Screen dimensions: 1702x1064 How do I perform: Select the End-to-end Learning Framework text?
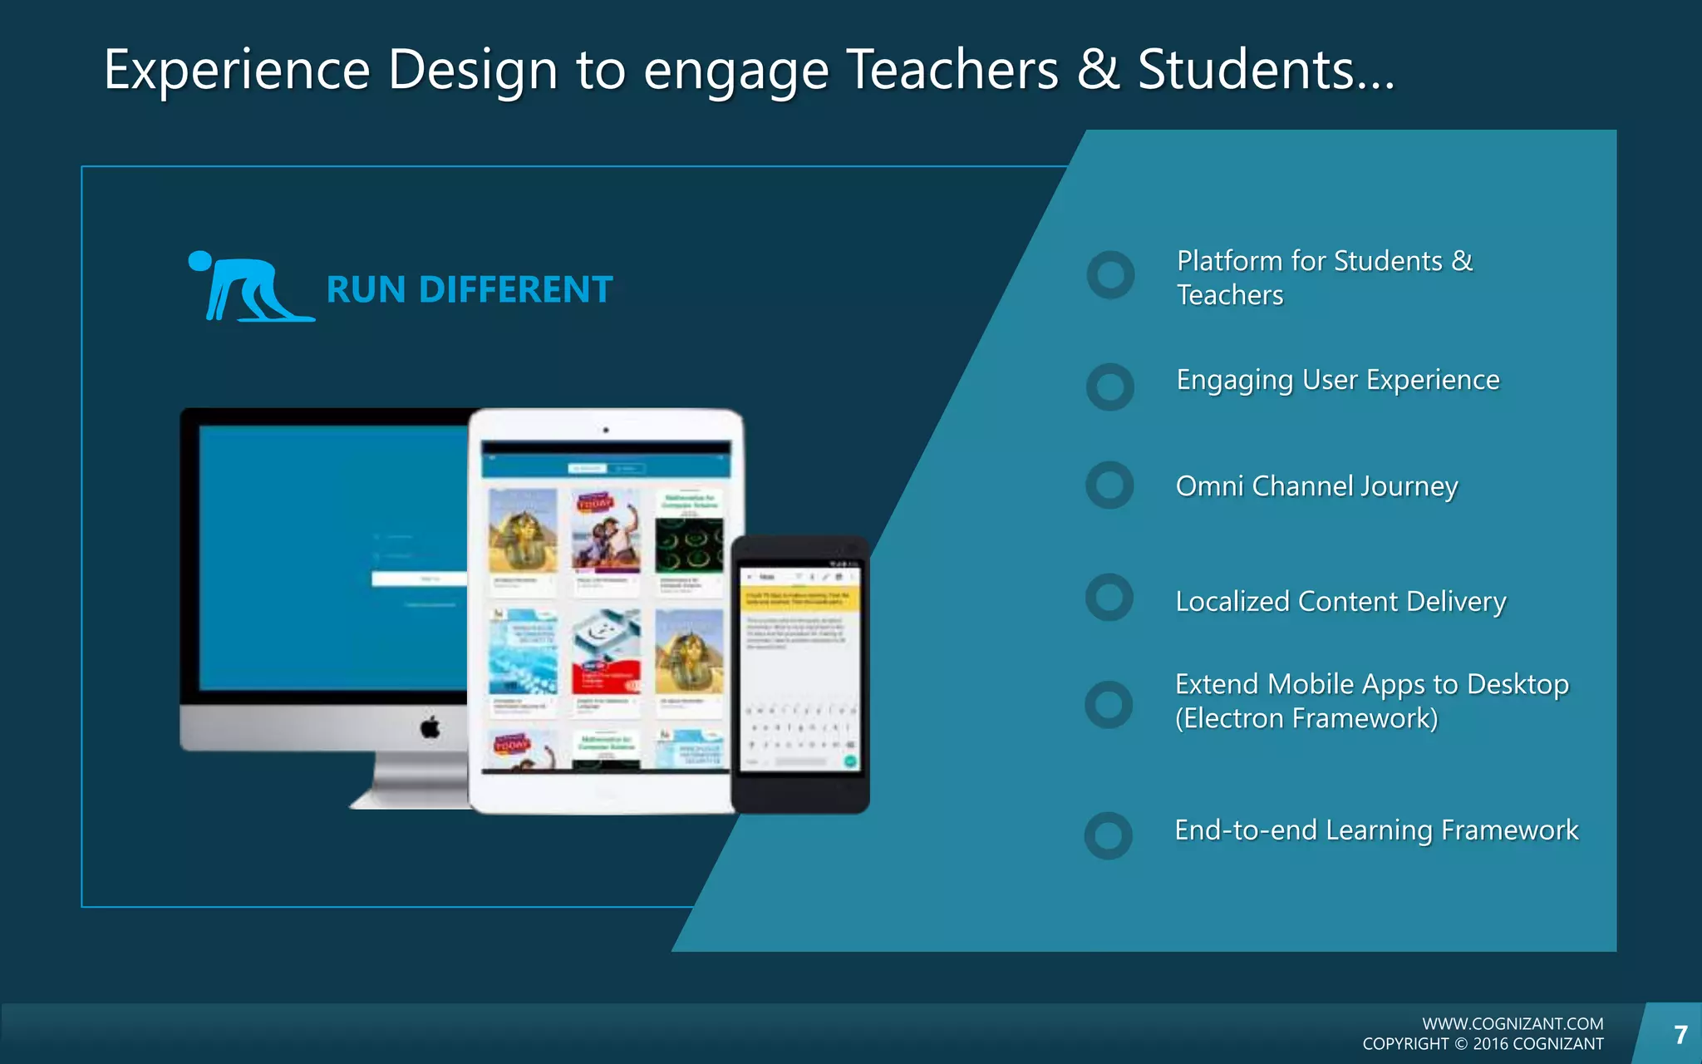(x=1376, y=830)
